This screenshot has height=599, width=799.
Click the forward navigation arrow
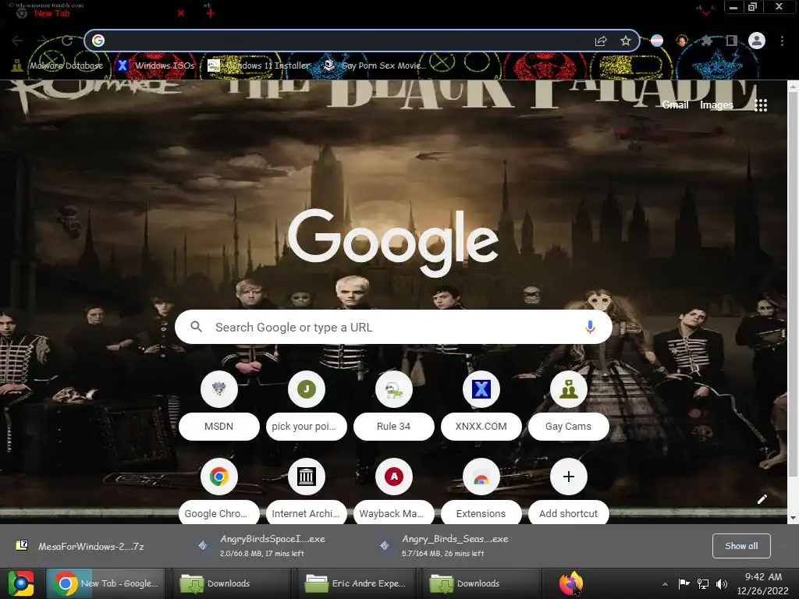pyautogui.click(x=42, y=41)
